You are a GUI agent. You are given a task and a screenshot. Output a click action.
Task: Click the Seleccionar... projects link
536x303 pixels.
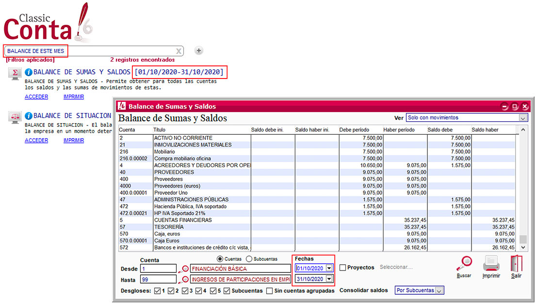[396, 267]
